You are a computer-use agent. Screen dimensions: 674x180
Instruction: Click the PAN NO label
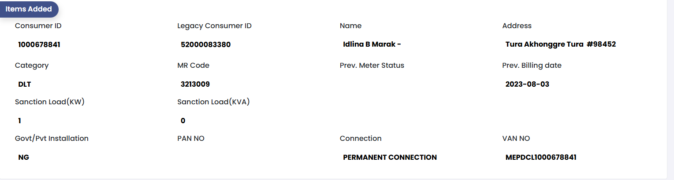click(x=191, y=139)
